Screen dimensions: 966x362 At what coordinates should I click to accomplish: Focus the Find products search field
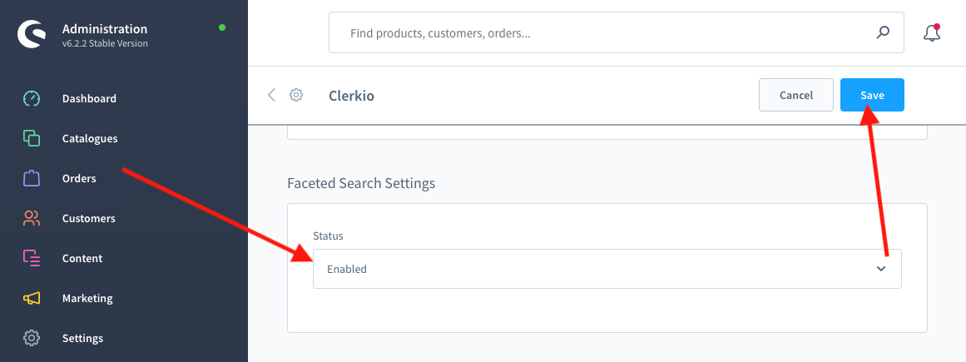599,33
